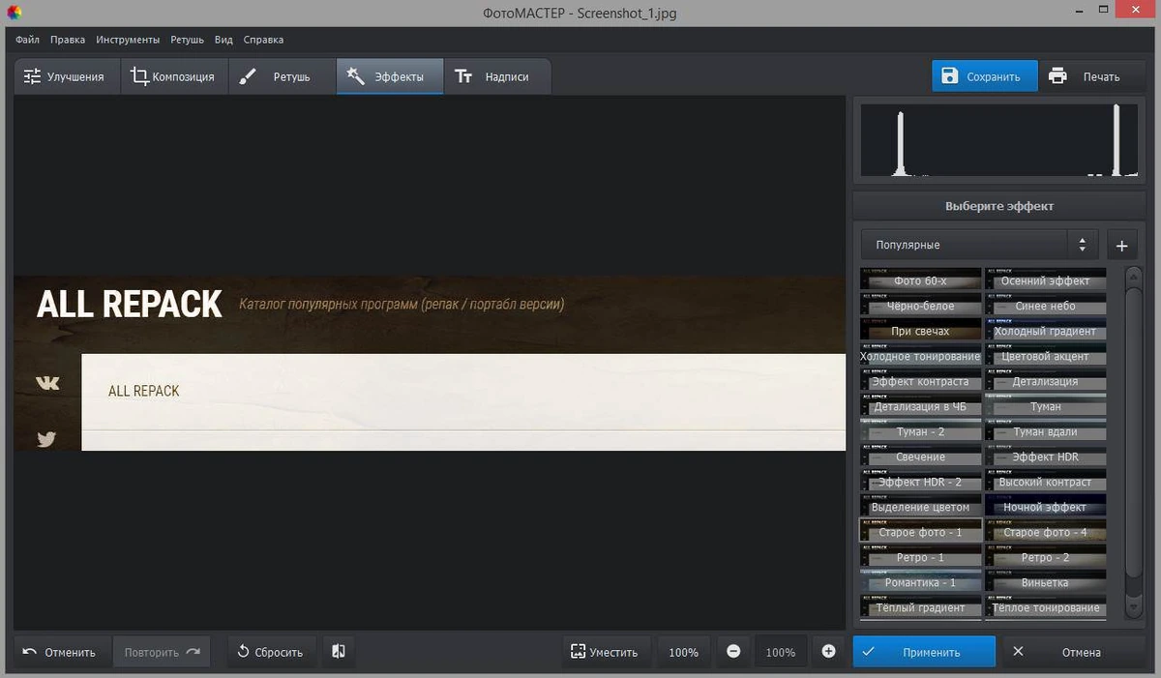Save the image with Сохранить
This screenshot has height=678, width=1161.
tap(985, 76)
